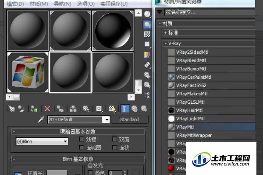Open the 选项(O) menu
This screenshot has height=175, width=263.
click(86, 3)
